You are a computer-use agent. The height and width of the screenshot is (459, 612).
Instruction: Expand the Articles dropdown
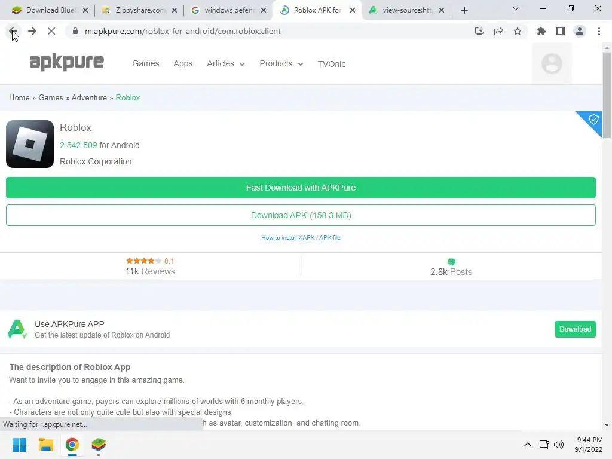click(x=226, y=63)
